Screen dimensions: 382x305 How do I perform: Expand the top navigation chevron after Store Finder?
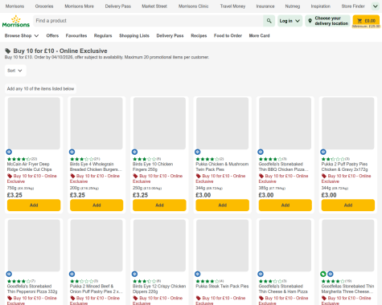pos(376,6)
